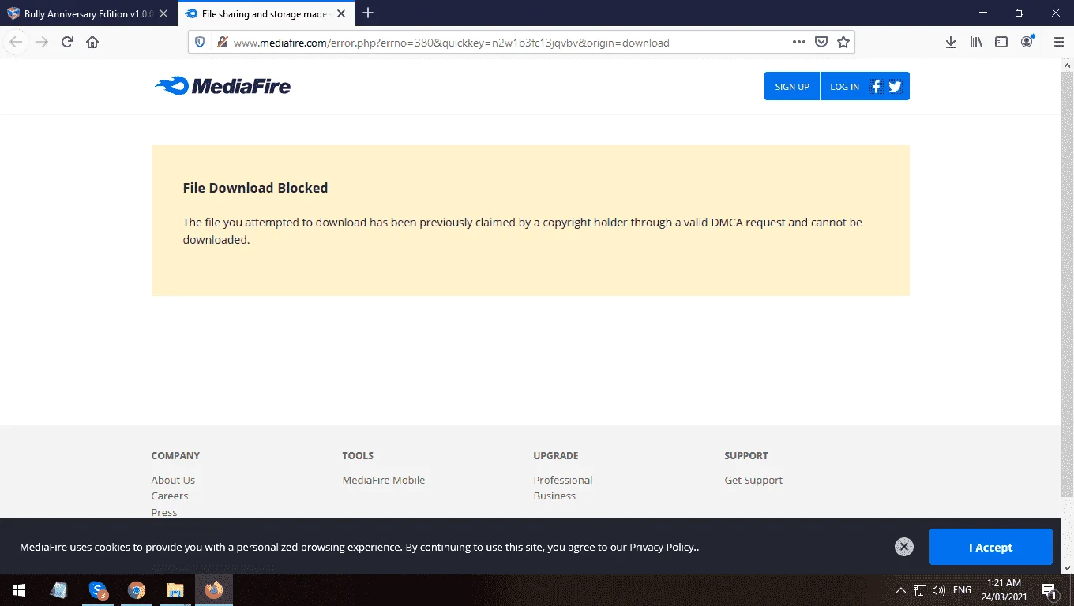Show hidden system tray icons
The image size is (1074, 606).
[900, 590]
